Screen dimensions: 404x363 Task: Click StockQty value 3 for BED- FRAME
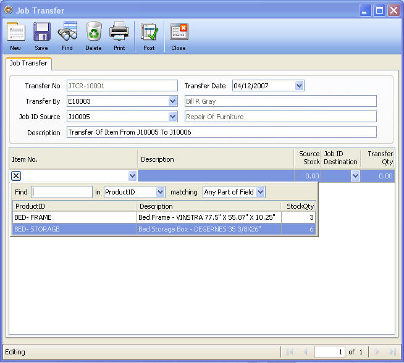[x=298, y=217]
